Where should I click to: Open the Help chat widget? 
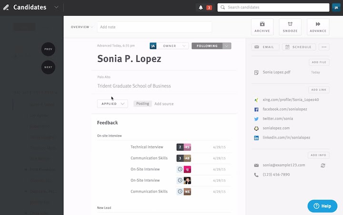click(x=323, y=206)
